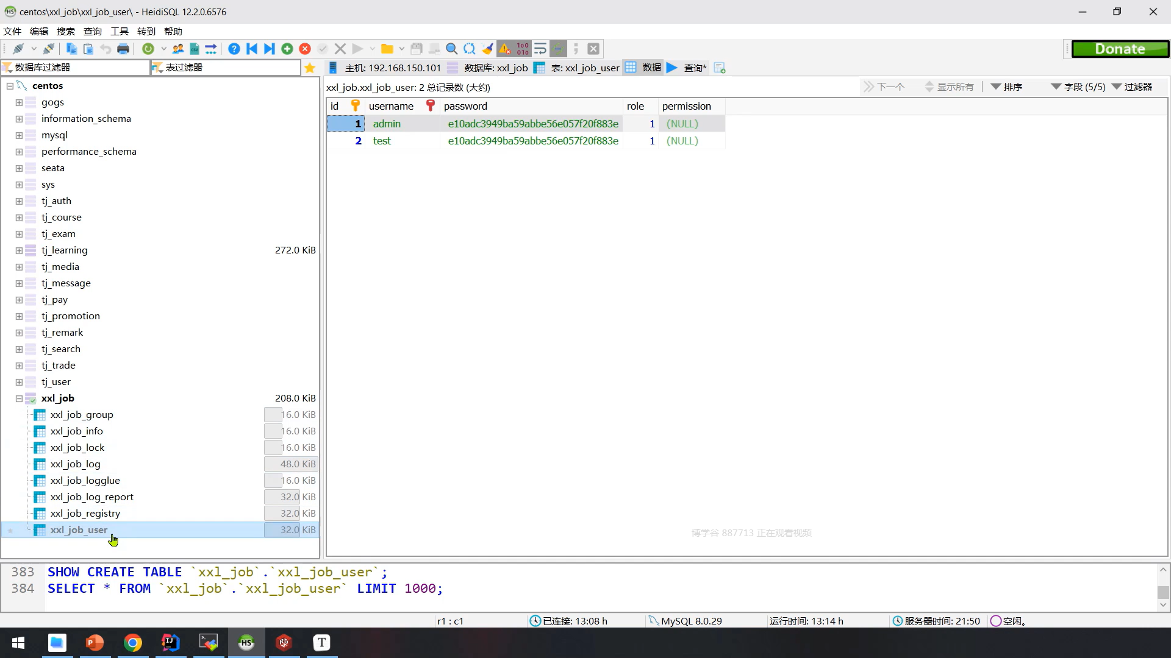Jump to first row icon
This screenshot has height=658, width=1171.
[x=252, y=49]
